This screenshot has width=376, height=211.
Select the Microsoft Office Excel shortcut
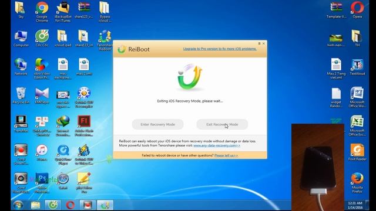(357, 126)
